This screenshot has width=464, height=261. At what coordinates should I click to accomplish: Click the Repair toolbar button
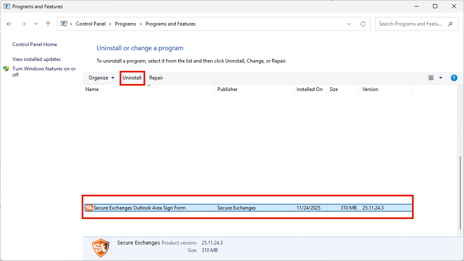[156, 78]
